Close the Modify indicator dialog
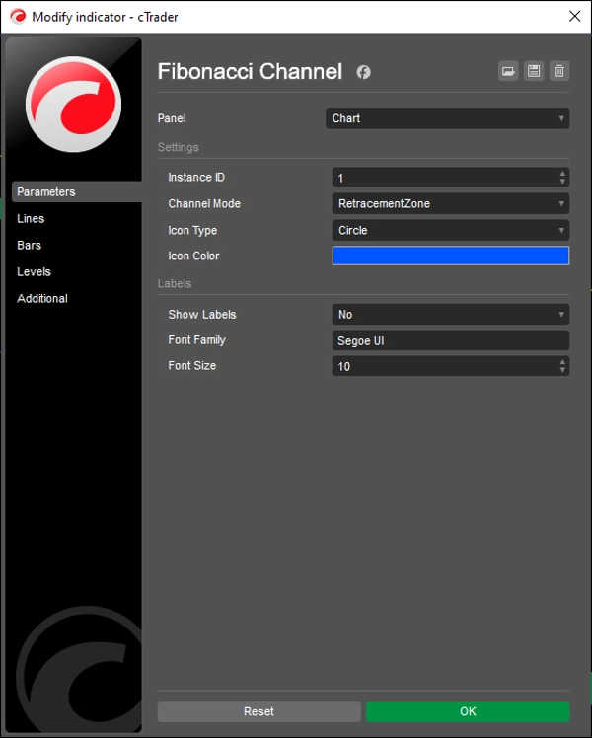Image resolution: width=592 pixels, height=738 pixels. 574,17
